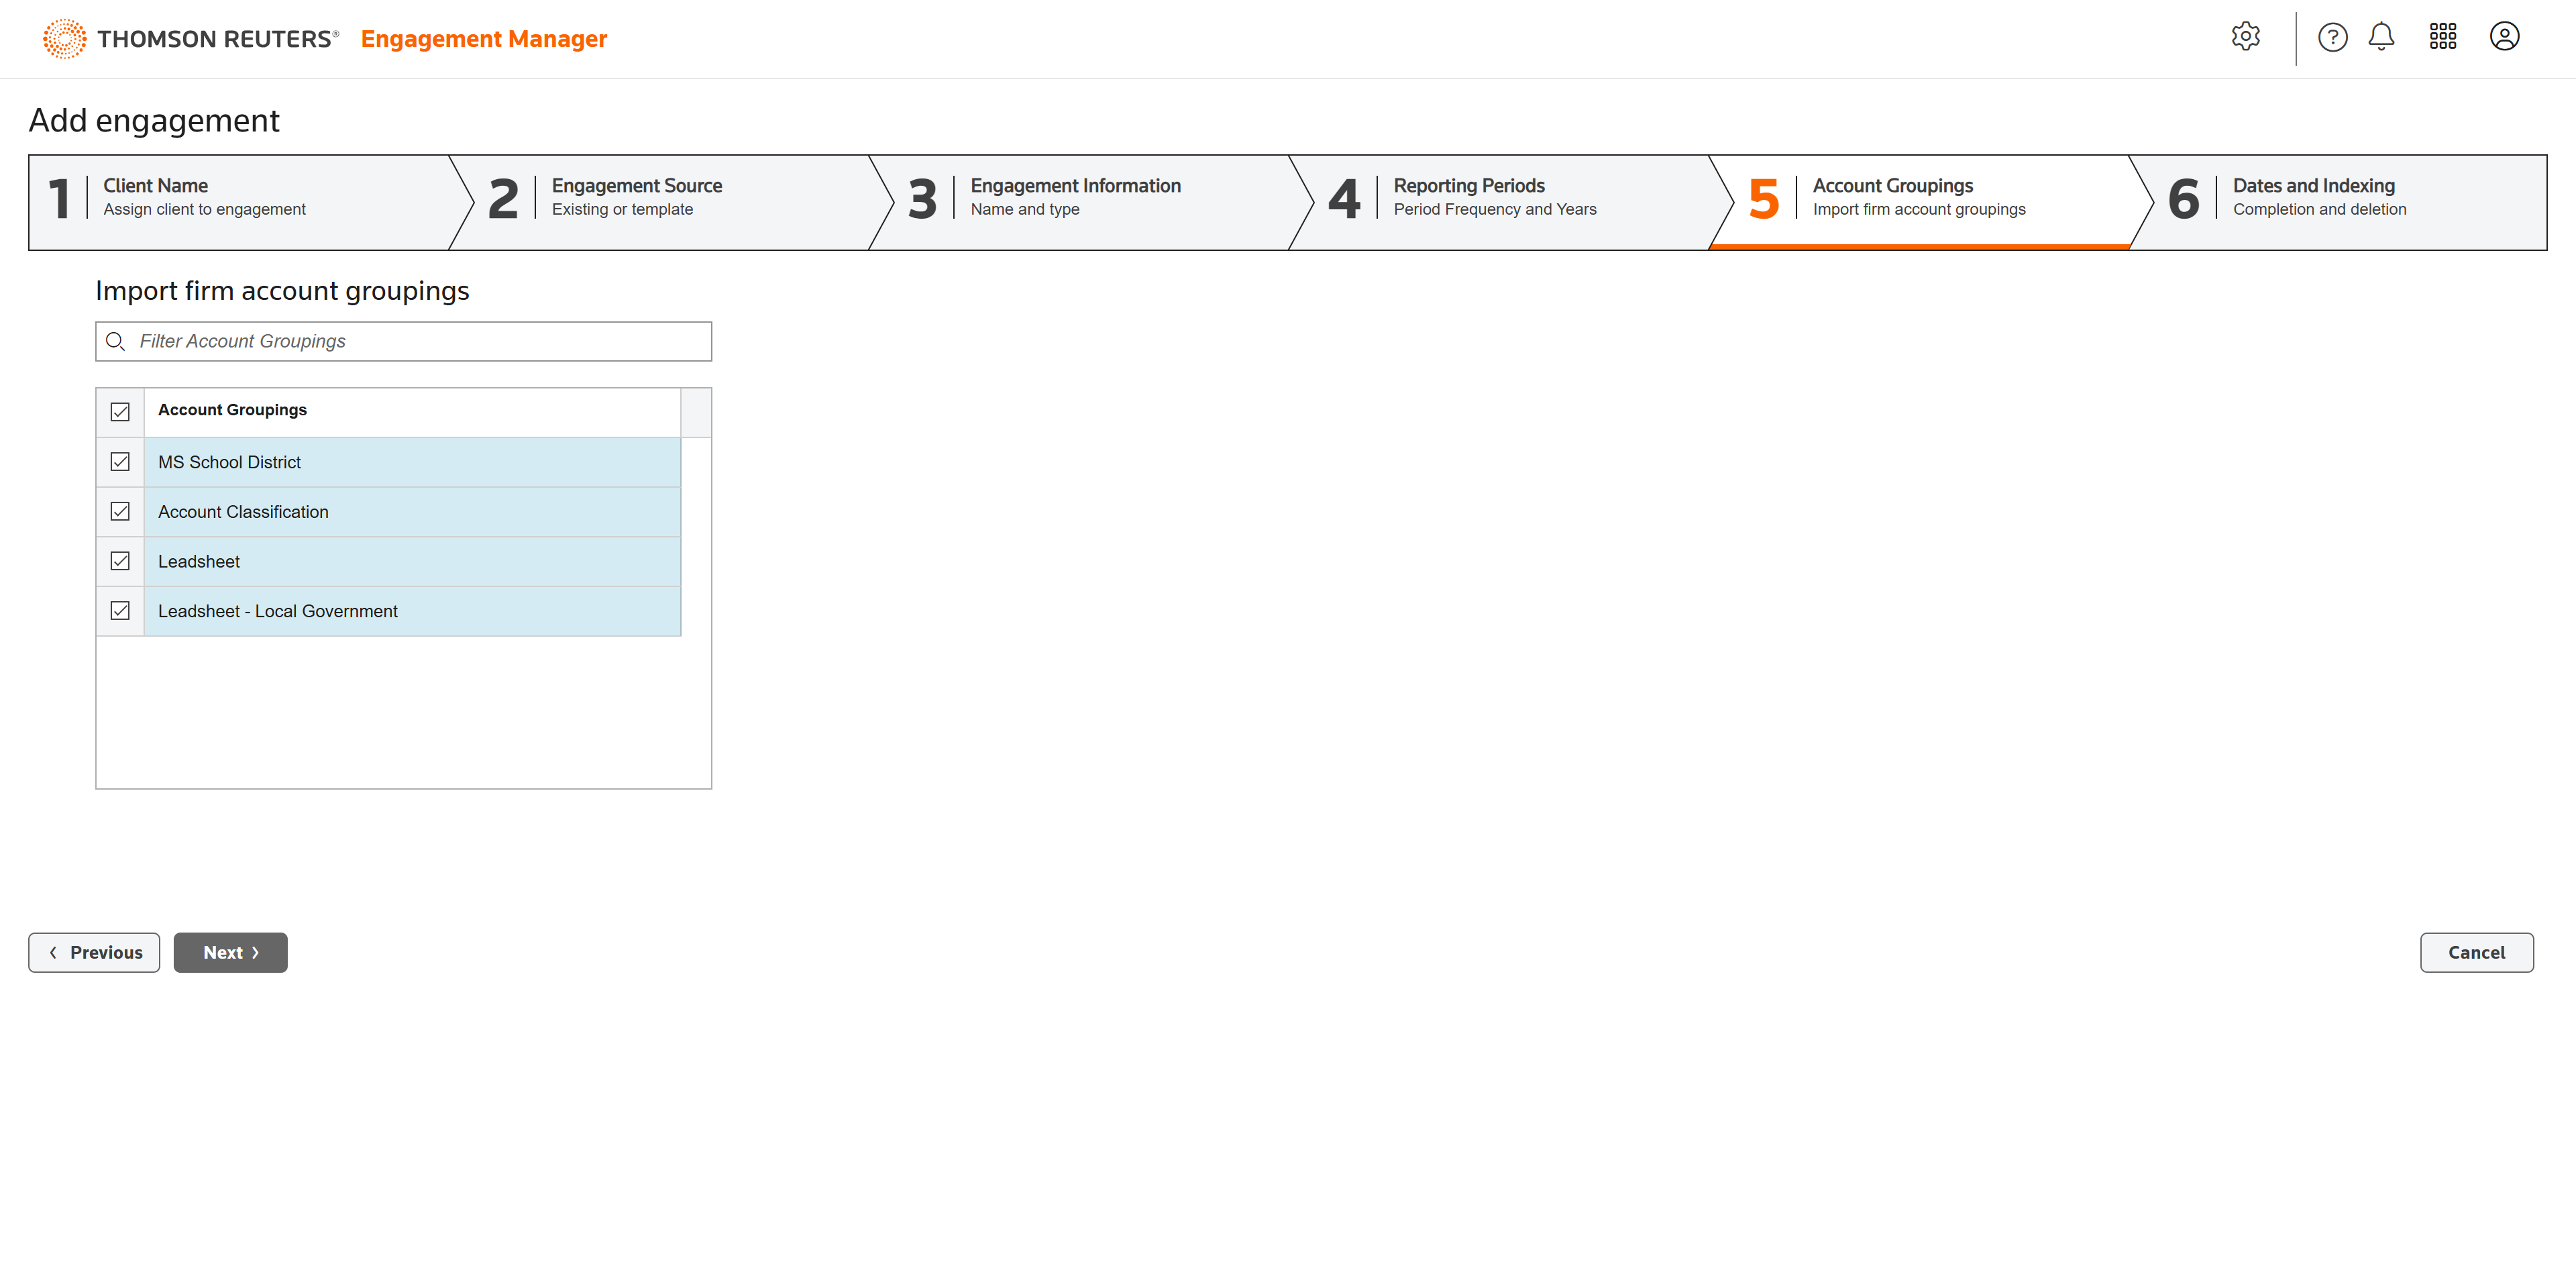
Task: Open the apps grid launcher
Action: click(x=2442, y=37)
